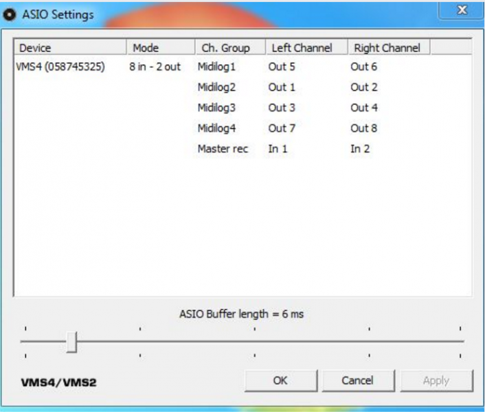Select the Midilog1 channel group

click(x=216, y=67)
